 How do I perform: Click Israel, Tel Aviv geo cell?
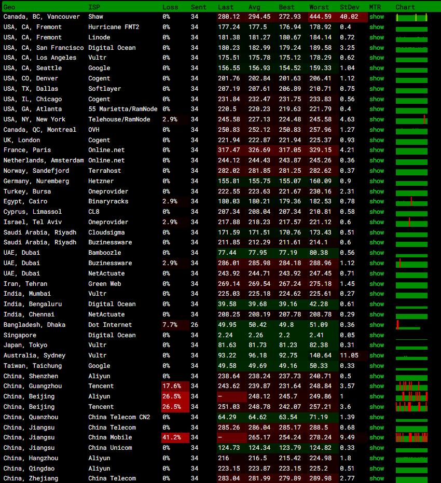pyautogui.click(x=33, y=222)
